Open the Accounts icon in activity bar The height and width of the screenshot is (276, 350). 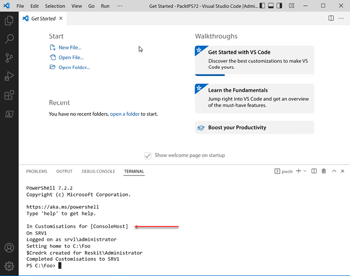[9, 248]
